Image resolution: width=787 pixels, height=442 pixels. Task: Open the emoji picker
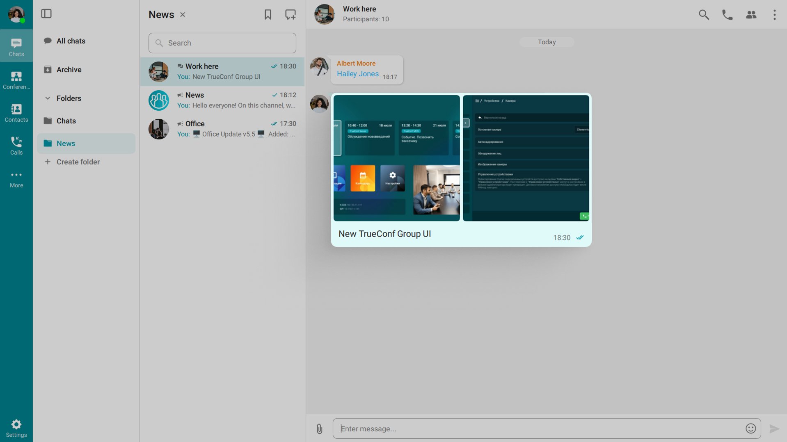pyautogui.click(x=751, y=429)
